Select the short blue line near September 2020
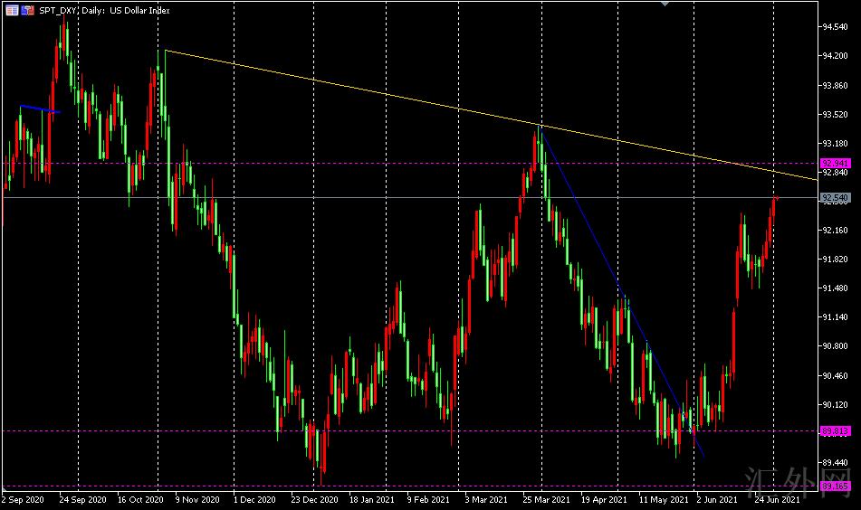 [x=40, y=109]
